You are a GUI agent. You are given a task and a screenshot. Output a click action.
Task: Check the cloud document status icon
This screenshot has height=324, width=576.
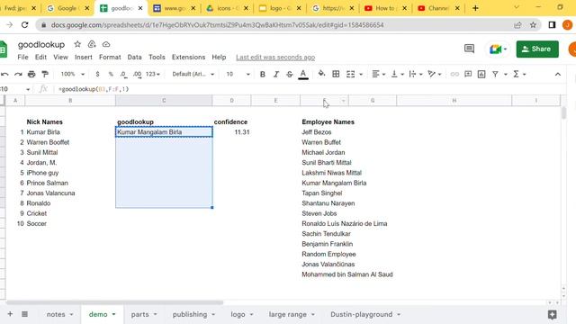tap(106, 44)
